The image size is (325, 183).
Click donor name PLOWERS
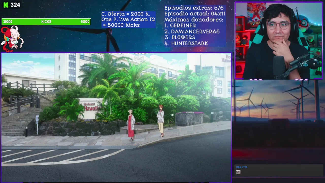(183, 37)
